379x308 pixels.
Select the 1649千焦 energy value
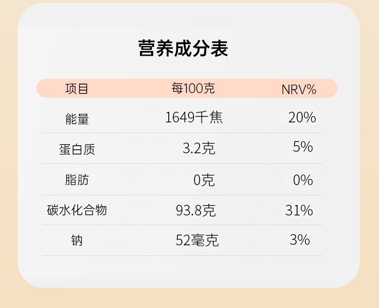pos(194,117)
